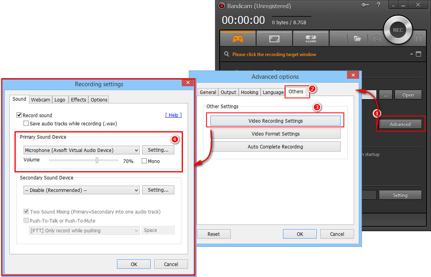
Task: Click the window mode square icon in Bandicam
Action: [418, 54]
